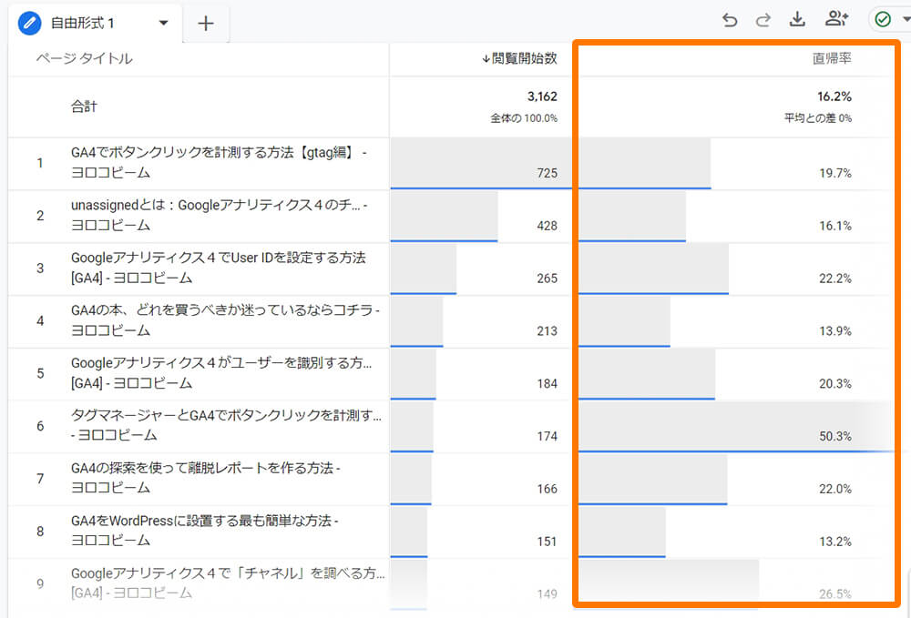Open the share with users icon
Viewport: 911px width, 618px height.
pyautogui.click(x=836, y=19)
